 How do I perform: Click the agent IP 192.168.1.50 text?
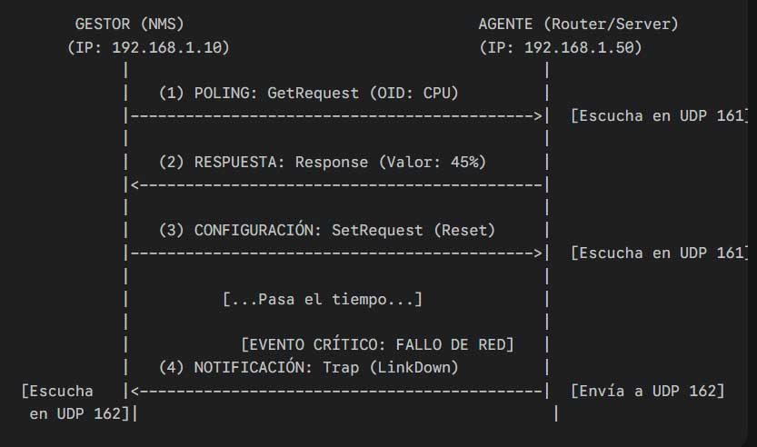point(561,47)
